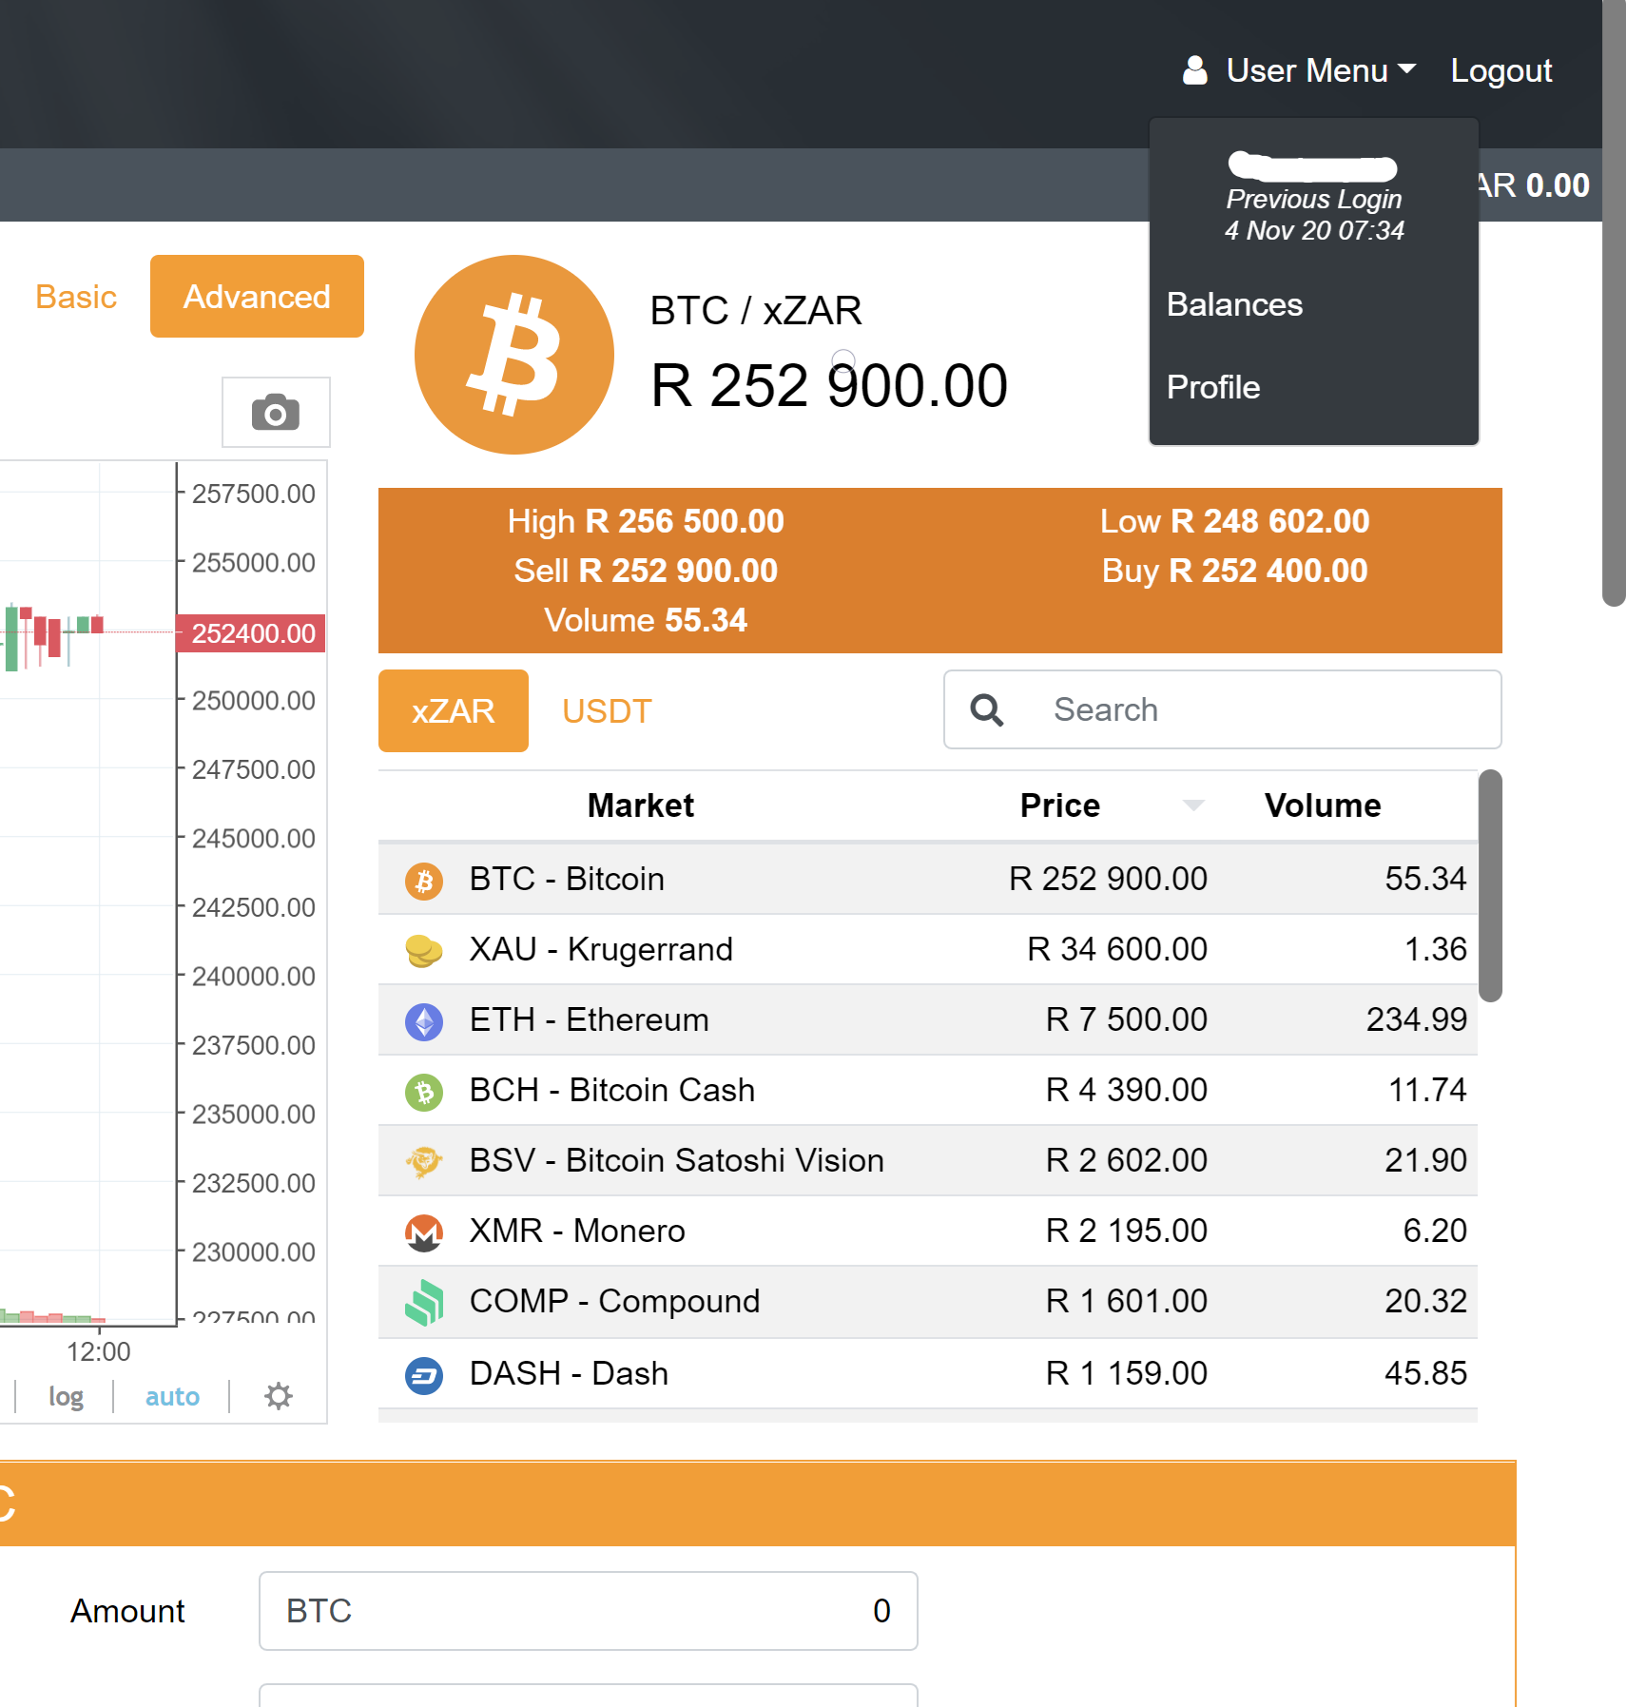Switch to Basic trading view
This screenshot has width=1626, height=1707.
(76, 297)
